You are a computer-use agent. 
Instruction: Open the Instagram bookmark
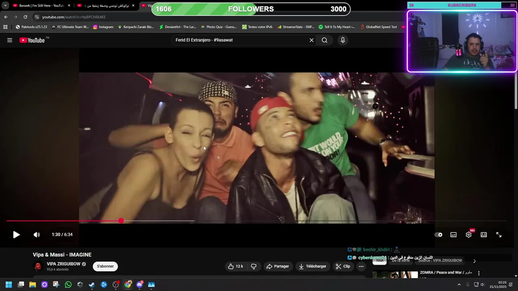click(x=103, y=27)
